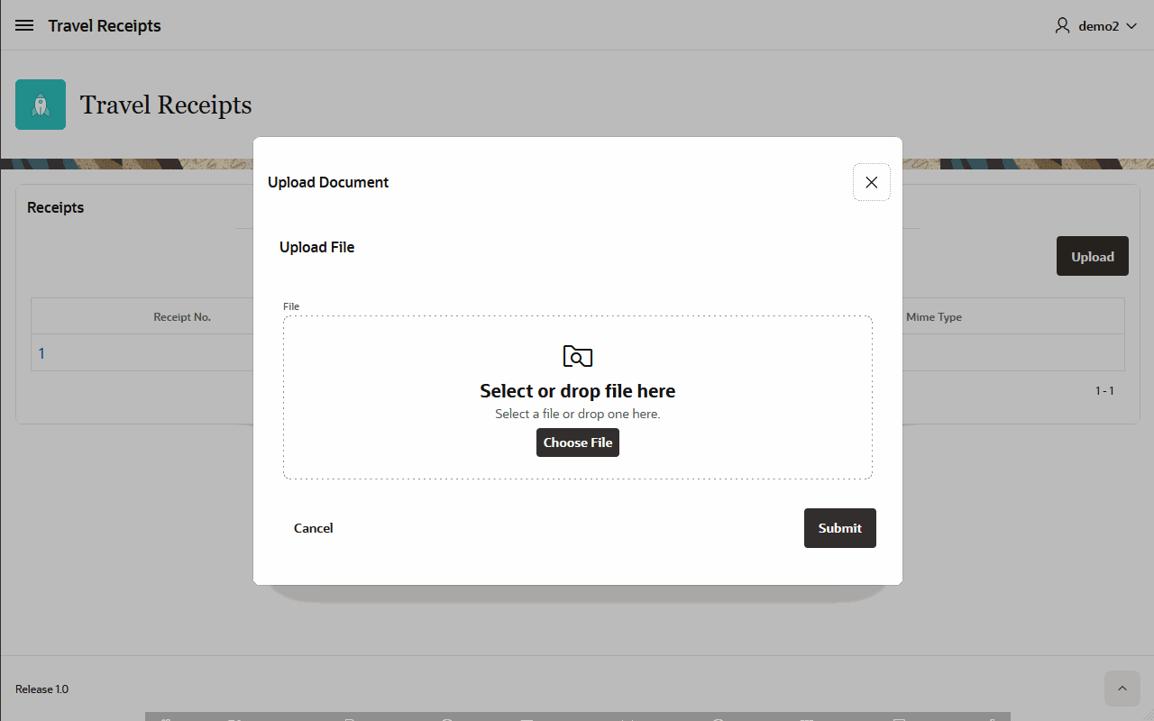Click the scroll-to-top arrow button

point(1122,689)
